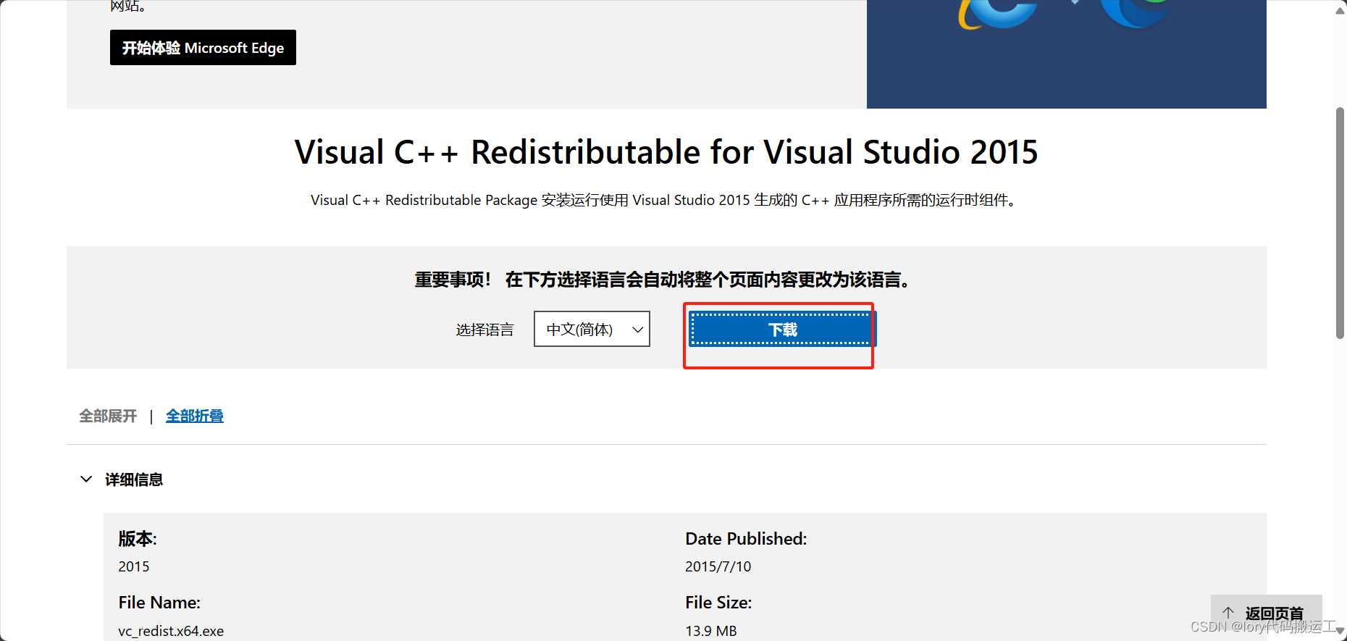Click the Edge logo banner image
Screen dimensions: 1347x641
1066,54
